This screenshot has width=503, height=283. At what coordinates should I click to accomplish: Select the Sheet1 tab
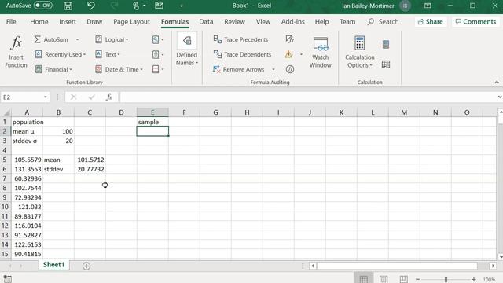(x=54, y=265)
